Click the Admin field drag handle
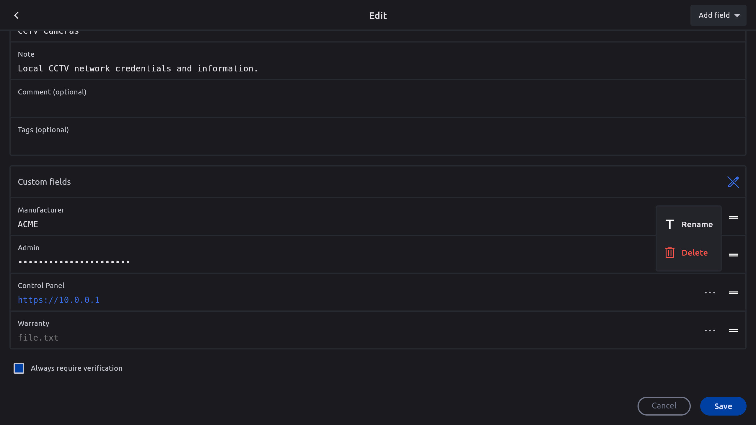The width and height of the screenshot is (756, 425). [x=733, y=255]
